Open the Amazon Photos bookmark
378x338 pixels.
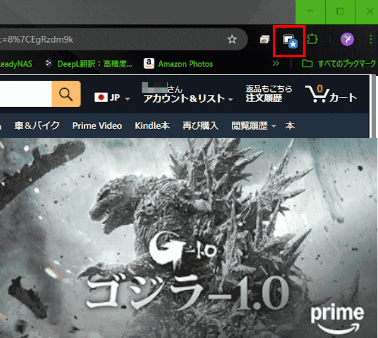point(178,64)
